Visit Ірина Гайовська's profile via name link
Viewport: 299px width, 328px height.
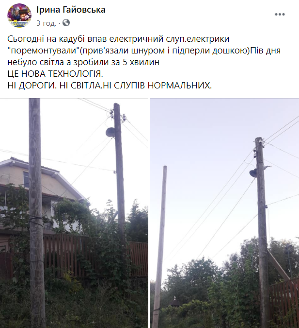[71, 10]
